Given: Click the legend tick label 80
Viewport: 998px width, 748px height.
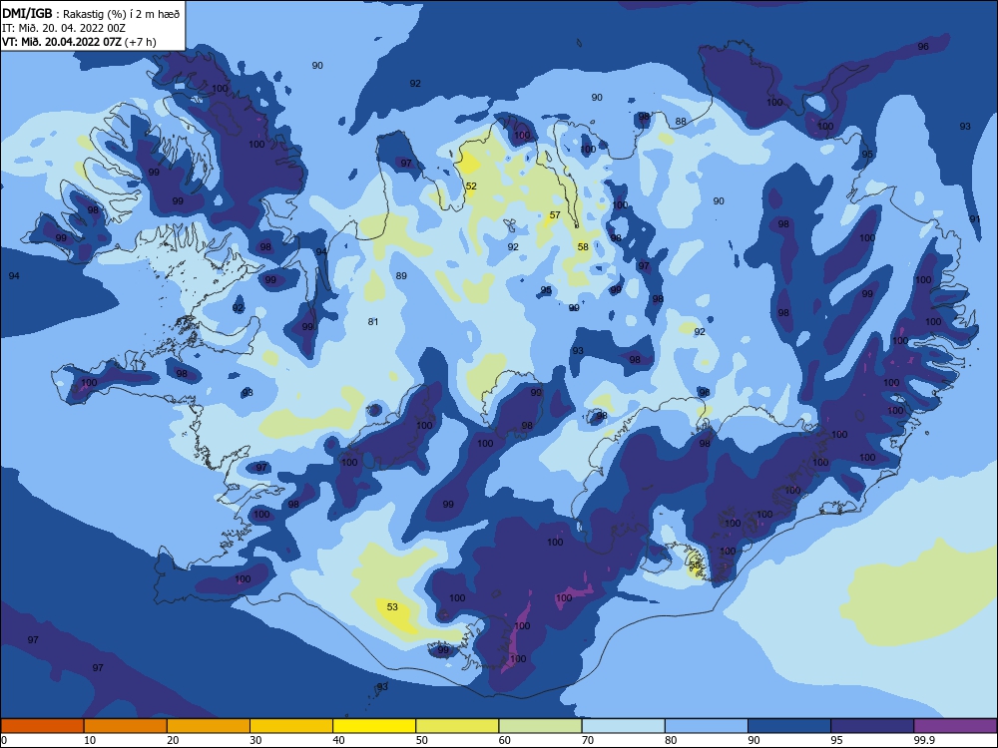Looking at the screenshot, I should [671, 740].
